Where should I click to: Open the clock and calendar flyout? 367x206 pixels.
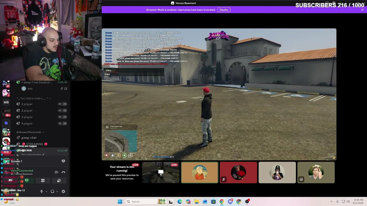coord(358,202)
